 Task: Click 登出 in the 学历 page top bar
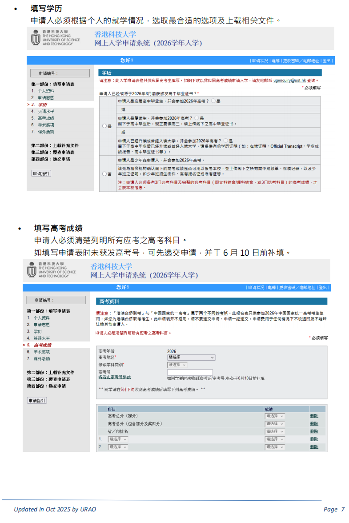326,60
